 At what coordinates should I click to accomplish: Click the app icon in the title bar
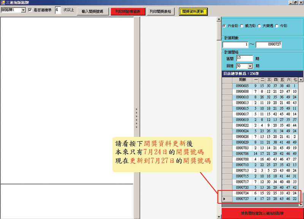(x=3, y=2)
